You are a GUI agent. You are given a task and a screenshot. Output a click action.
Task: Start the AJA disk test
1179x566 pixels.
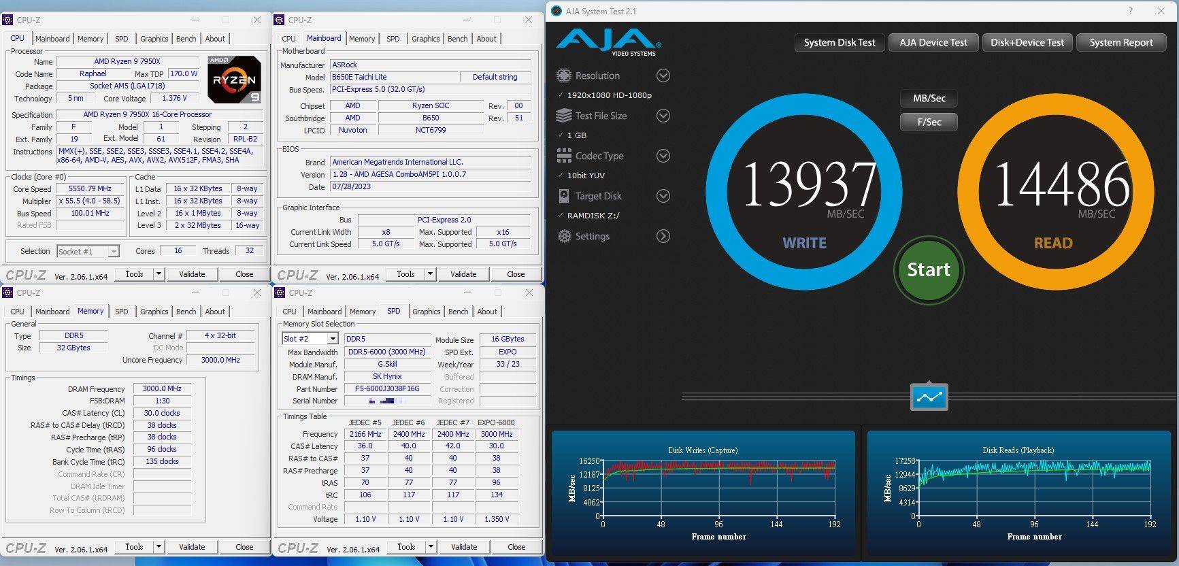[929, 270]
